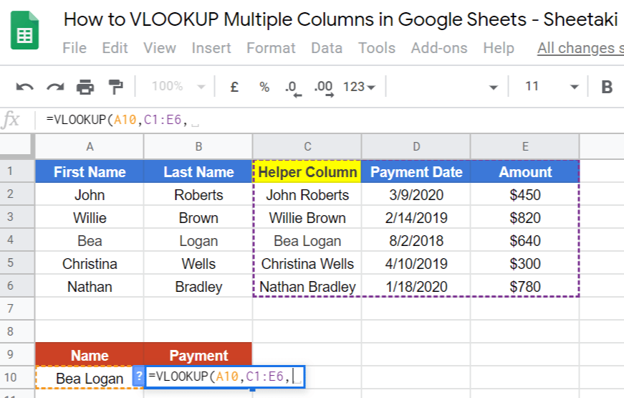624x398 pixels.
Task: Open the 100% zoom dropdown
Action: coord(178,87)
